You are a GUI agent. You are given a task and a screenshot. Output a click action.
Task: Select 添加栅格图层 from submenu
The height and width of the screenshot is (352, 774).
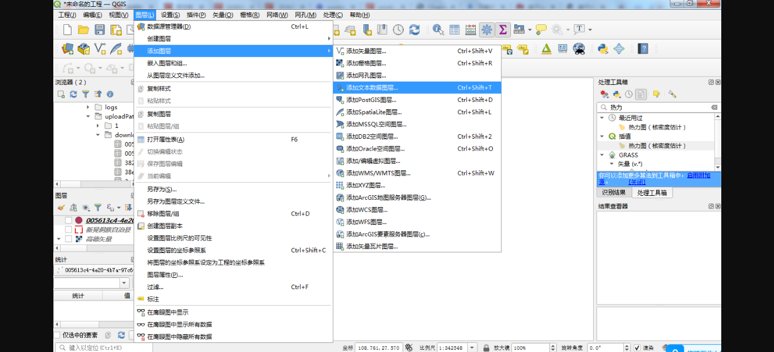coord(417,63)
